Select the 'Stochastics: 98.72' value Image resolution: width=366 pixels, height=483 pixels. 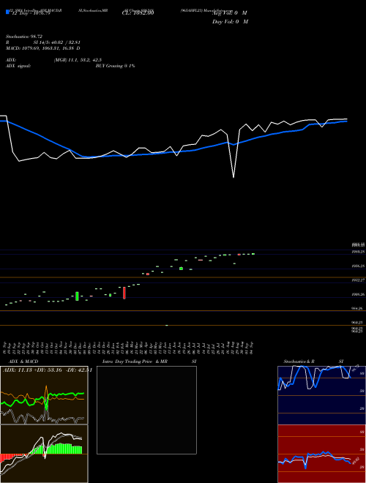pyautogui.click(x=24, y=37)
